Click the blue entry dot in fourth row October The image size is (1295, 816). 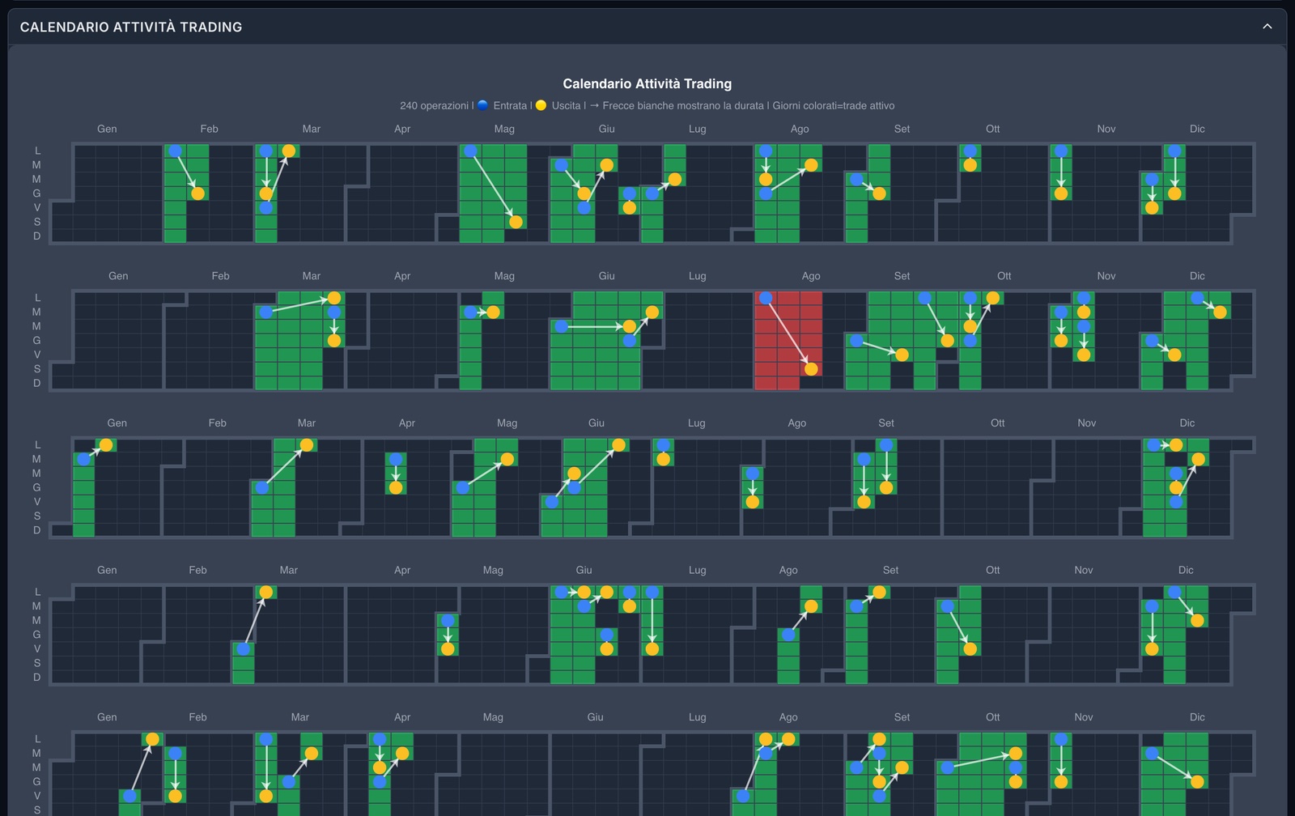[x=947, y=606]
